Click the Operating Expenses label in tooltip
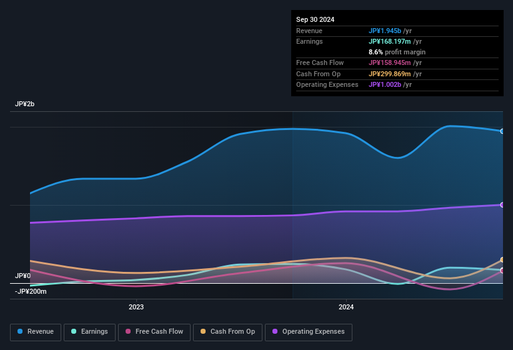This screenshot has height=350, width=513. coord(327,84)
